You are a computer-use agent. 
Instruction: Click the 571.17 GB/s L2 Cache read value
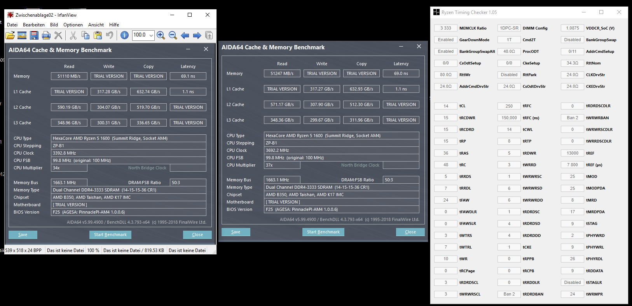click(282, 104)
